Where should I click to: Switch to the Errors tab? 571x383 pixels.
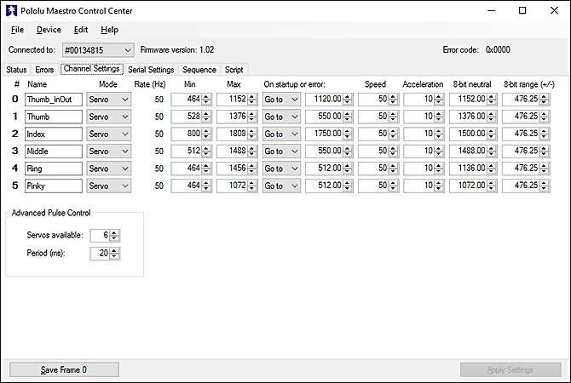44,70
